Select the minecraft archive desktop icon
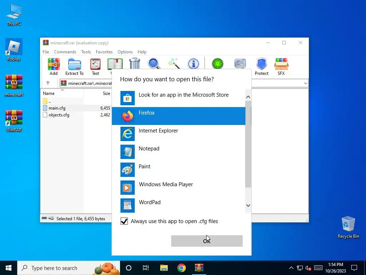The height and width of the screenshot is (275, 366). (x=14, y=86)
